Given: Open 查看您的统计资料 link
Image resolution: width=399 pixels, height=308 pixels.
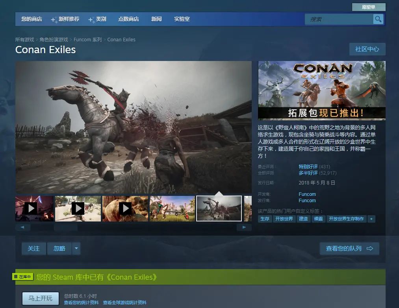Looking at the screenshot, I should pos(81,302).
